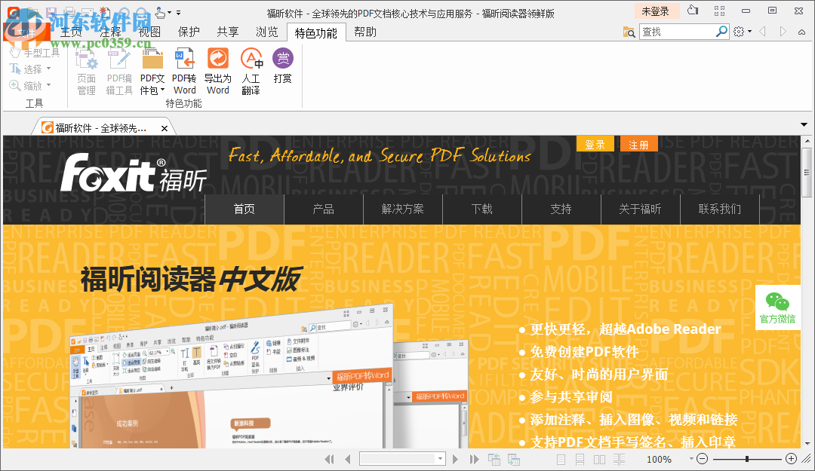Launch the PDF编辑工具 editing tool
815x471 pixels.
pyautogui.click(x=119, y=72)
